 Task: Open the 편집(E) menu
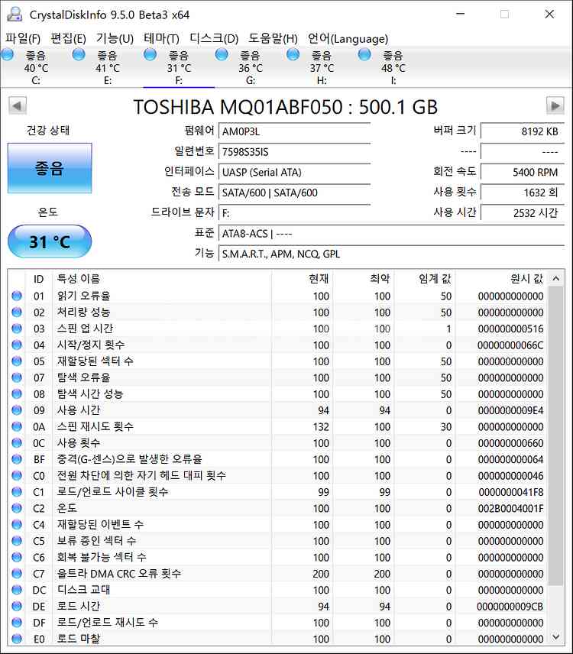tap(68, 39)
